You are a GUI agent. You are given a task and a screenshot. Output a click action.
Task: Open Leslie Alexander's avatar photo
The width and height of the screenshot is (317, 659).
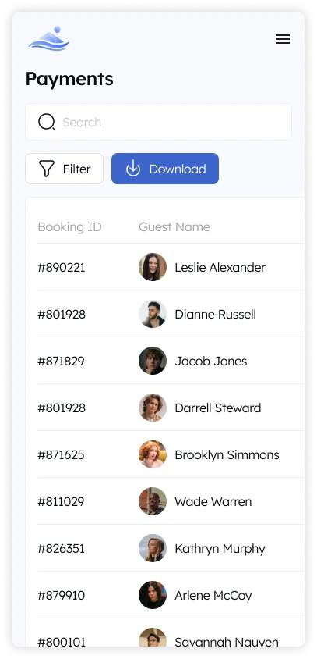(x=153, y=267)
